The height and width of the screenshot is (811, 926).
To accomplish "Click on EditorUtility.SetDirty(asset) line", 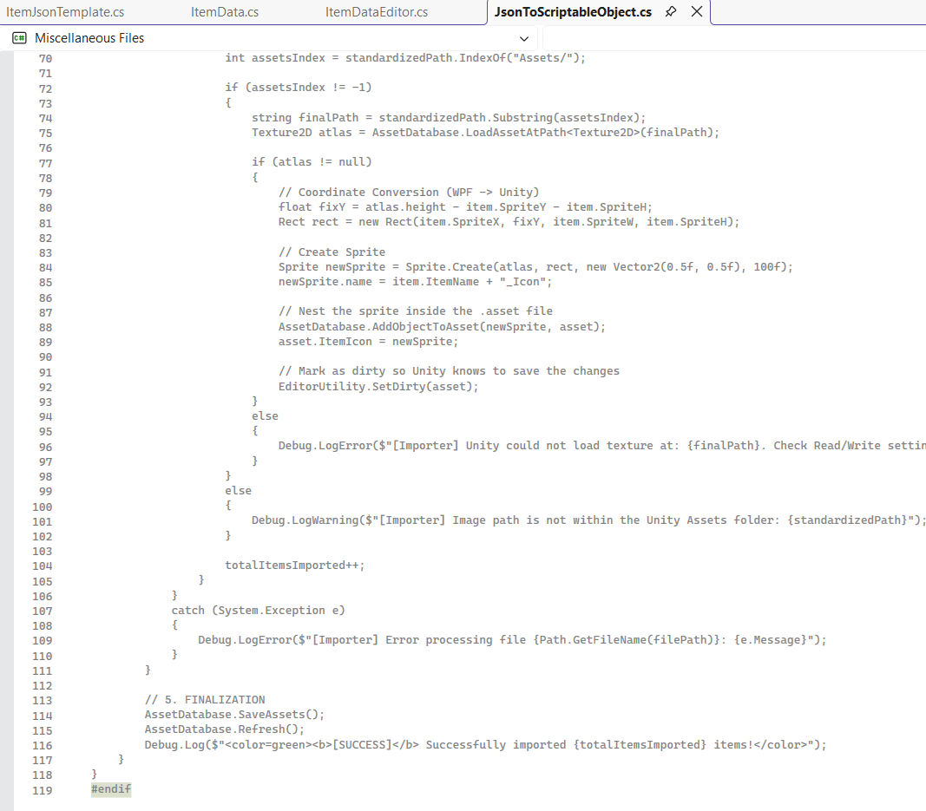I will (378, 387).
